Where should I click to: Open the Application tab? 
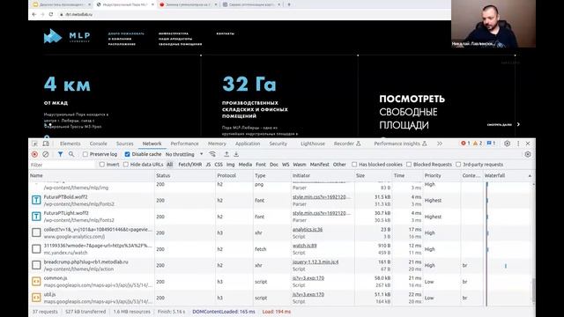(248, 144)
